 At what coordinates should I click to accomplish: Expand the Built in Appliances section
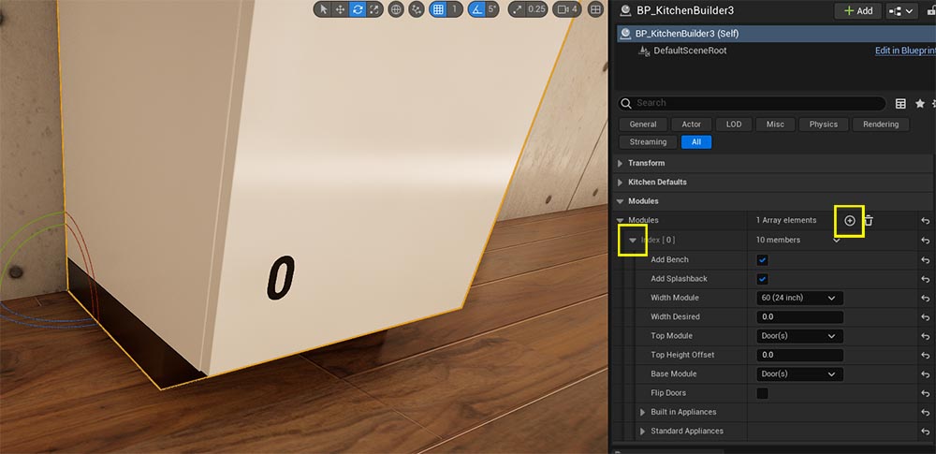642,412
